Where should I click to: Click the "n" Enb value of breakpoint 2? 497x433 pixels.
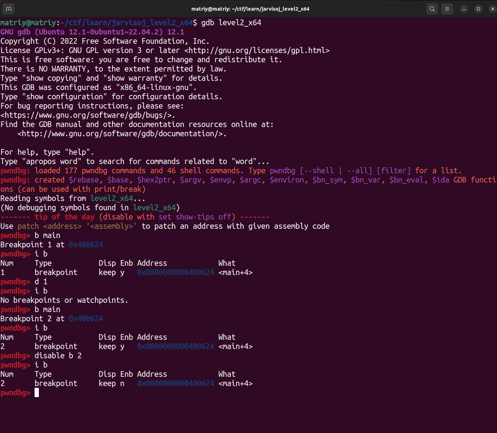pyautogui.click(x=122, y=384)
